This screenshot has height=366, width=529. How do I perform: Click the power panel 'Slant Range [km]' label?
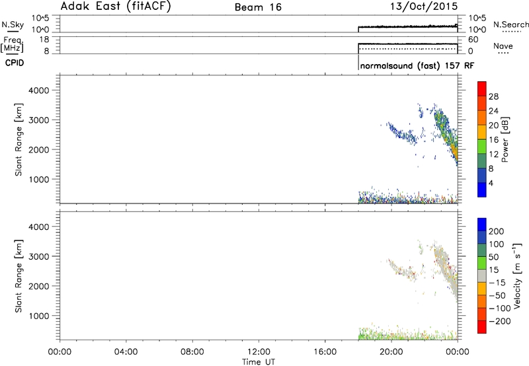[x=19, y=139]
